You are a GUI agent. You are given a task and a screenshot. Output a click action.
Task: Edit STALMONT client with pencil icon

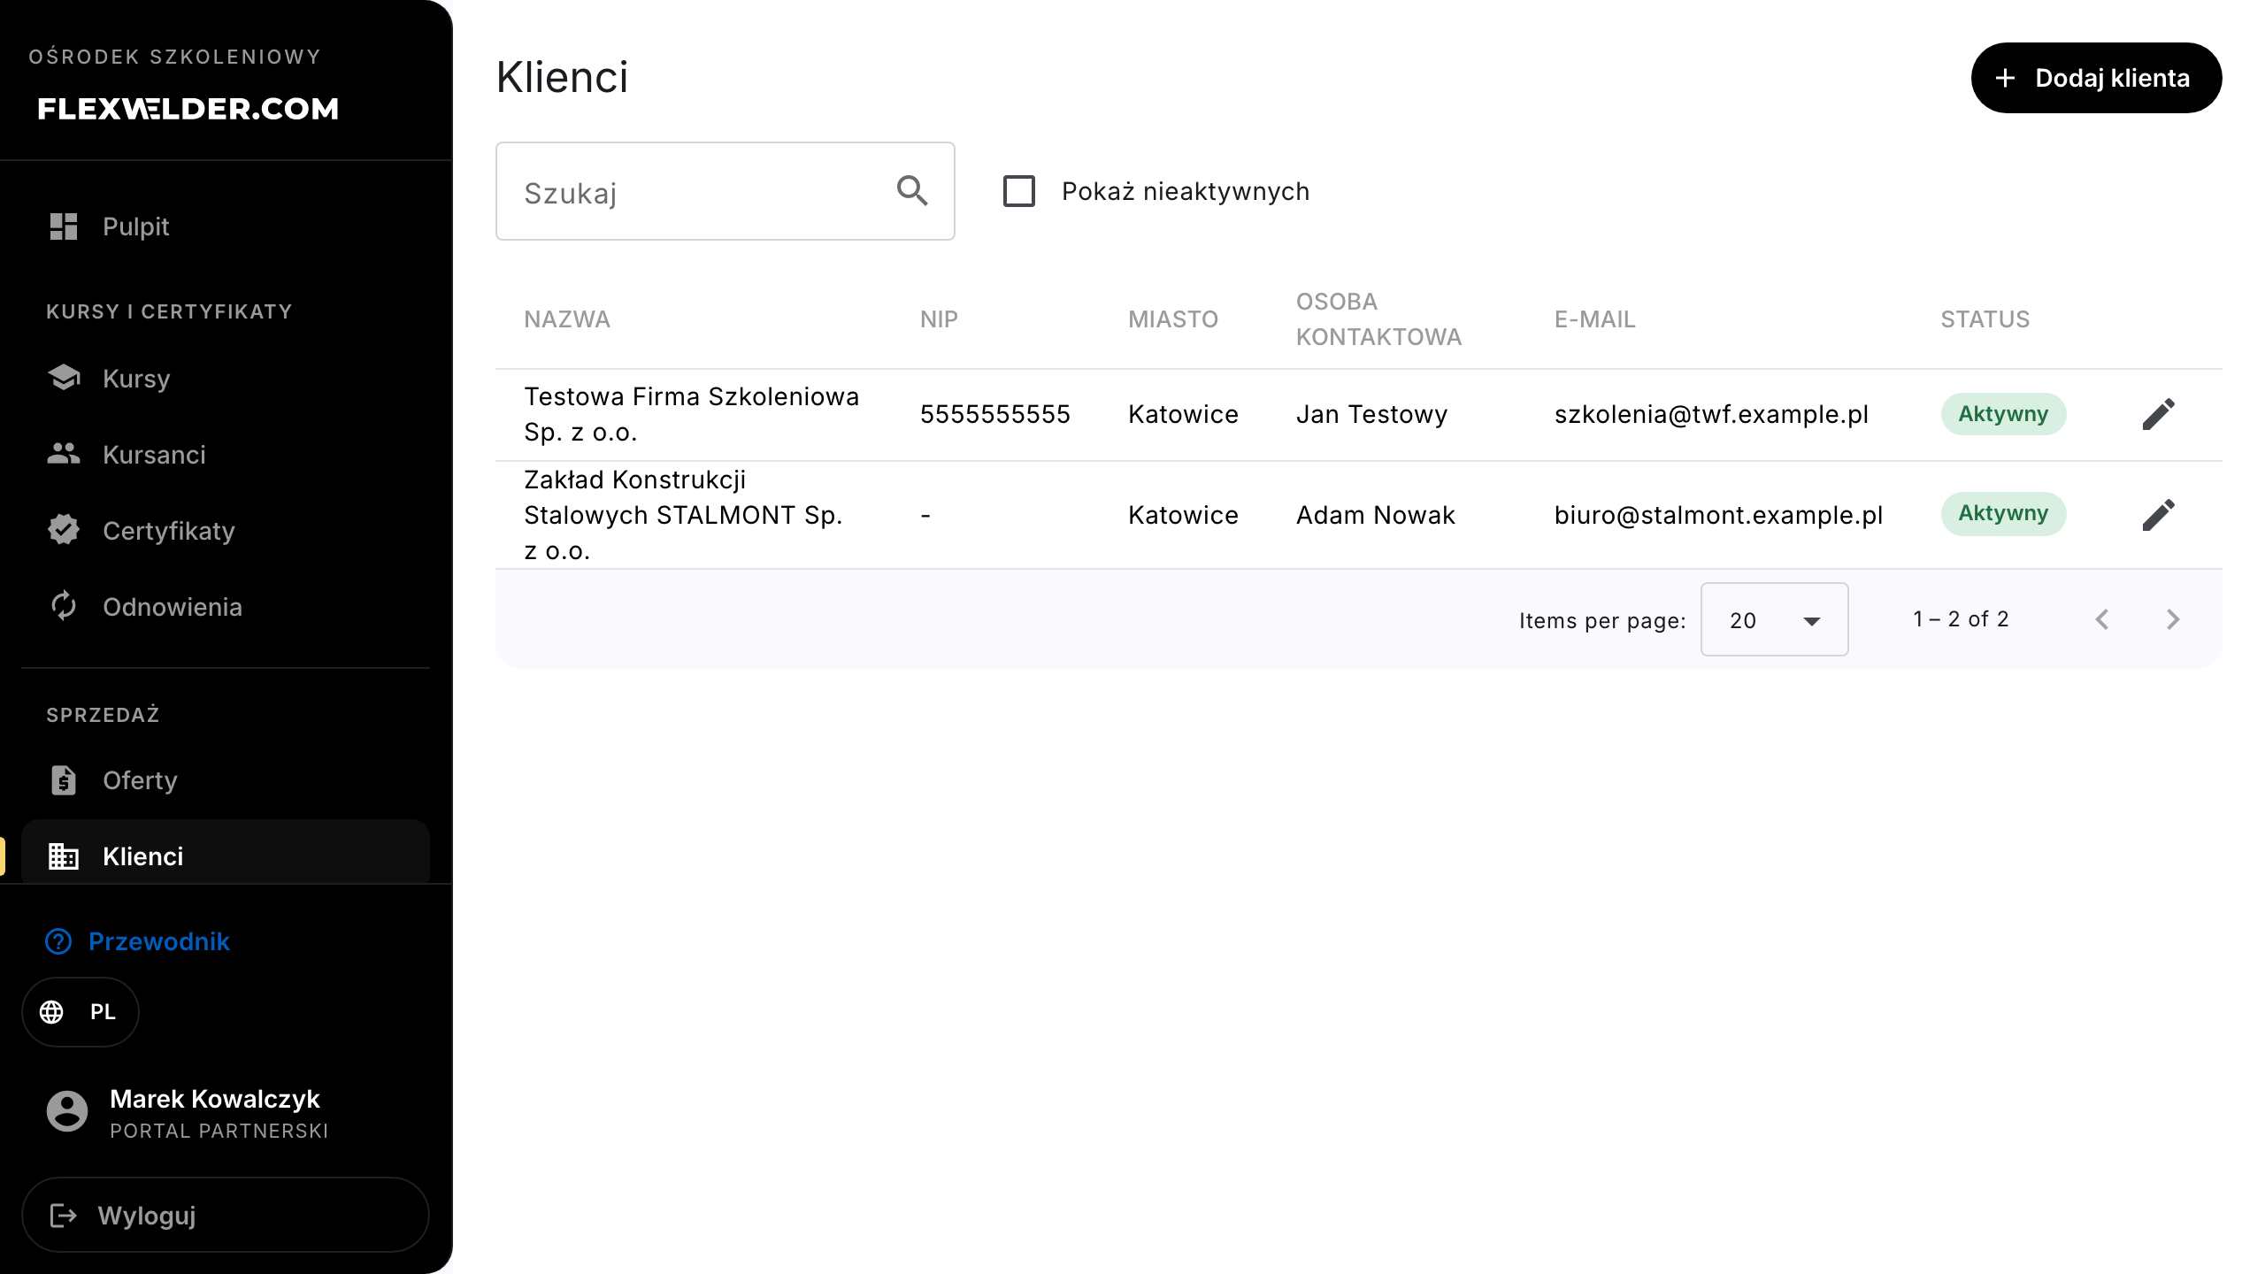click(x=2158, y=514)
